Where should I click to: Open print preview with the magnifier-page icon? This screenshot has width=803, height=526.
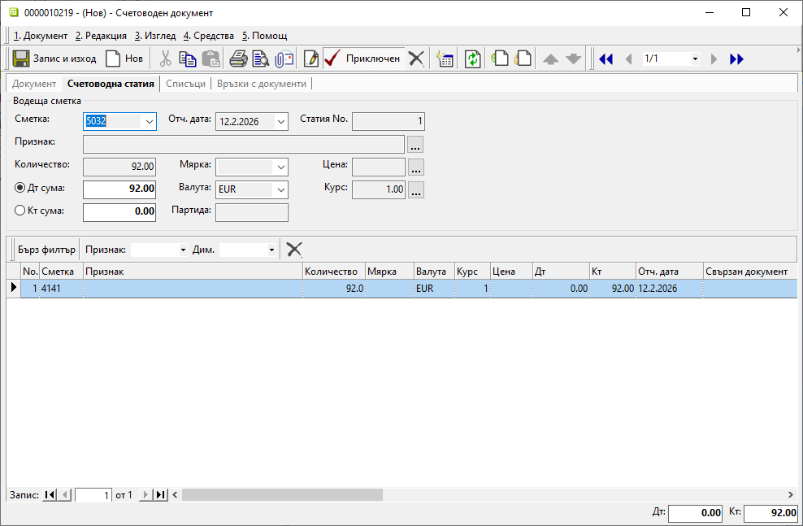pyautogui.click(x=260, y=59)
